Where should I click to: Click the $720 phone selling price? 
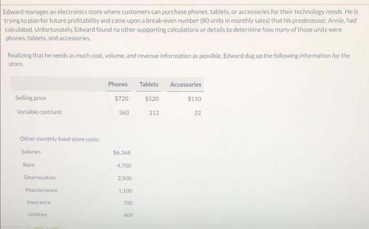pyautogui.click(x=121, y=99)
